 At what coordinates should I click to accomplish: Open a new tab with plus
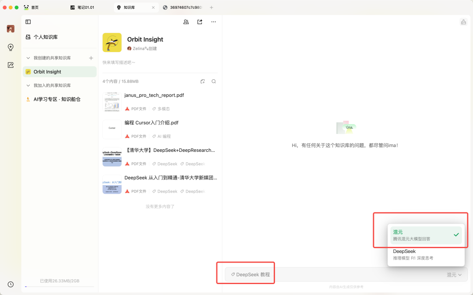pos(212,7)
